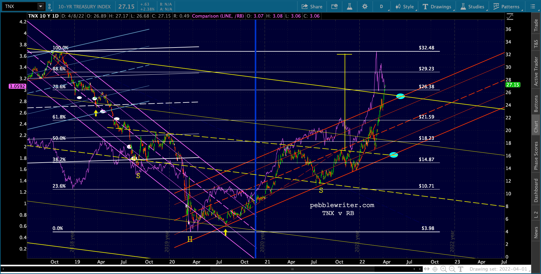Click the $32.48 Fibonacci level label
The width and height of the screenshot is (541, 274).
pos(426,48)
